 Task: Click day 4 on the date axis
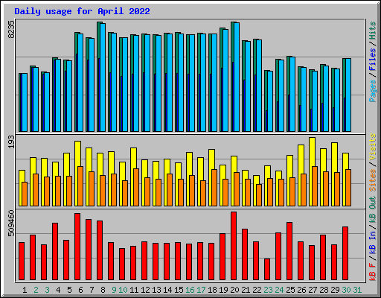click(58, 290)
